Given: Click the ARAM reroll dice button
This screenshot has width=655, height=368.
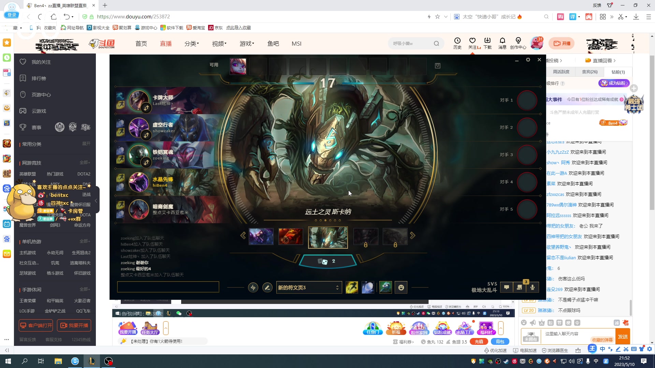Looking at the screenshot, I should click(x=327, y=261).
